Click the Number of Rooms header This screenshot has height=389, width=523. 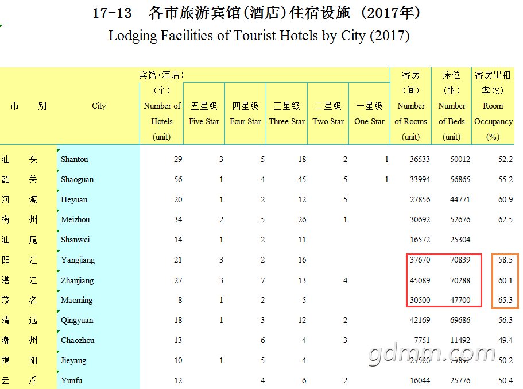point(411,106)
